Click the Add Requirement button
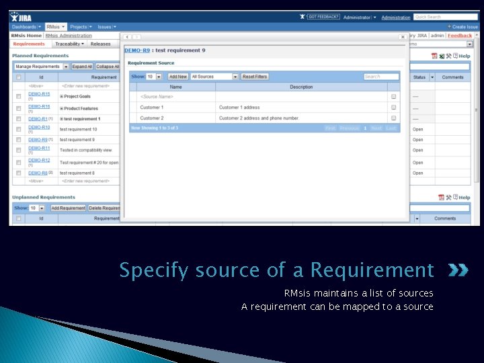 (x=68, y=208)
